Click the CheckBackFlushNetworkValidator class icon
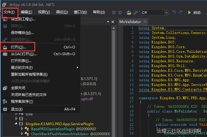207x137 pixels. pyautogui.click(x=27, y=134)
